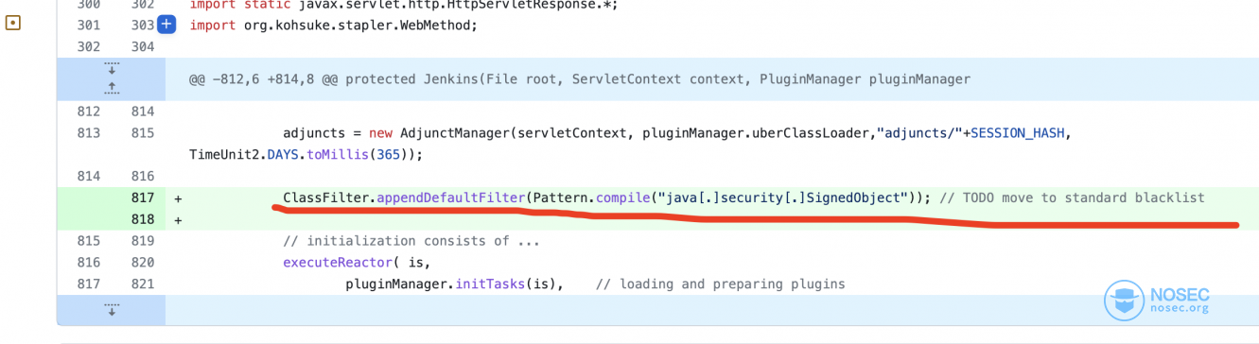Click the blue plus add-comment button
This screenshot has height=344, width=1259.
click(x=166, y=25)
